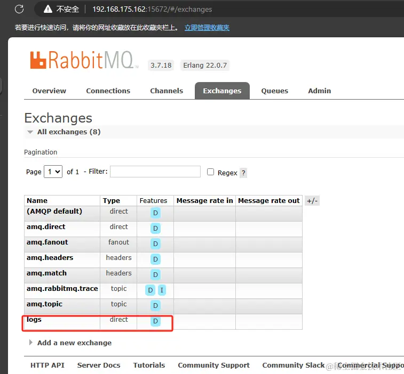Click the D badge for amq.match
Screen dimensions: 404x374
(x=155, y=275)
